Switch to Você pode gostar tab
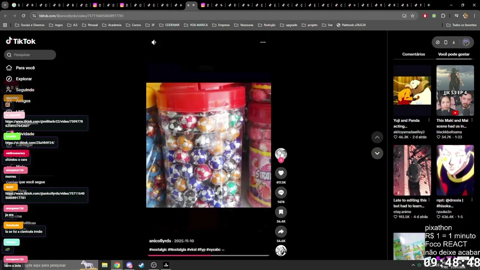Screen dimensions: 480x270 point(454,54)
